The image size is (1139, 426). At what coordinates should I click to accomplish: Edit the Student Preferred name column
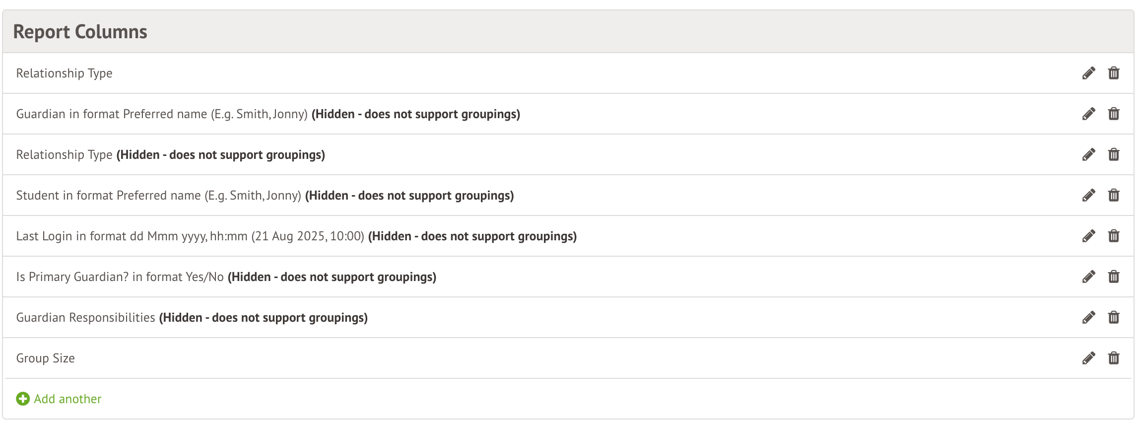(x=1088, y=196)
